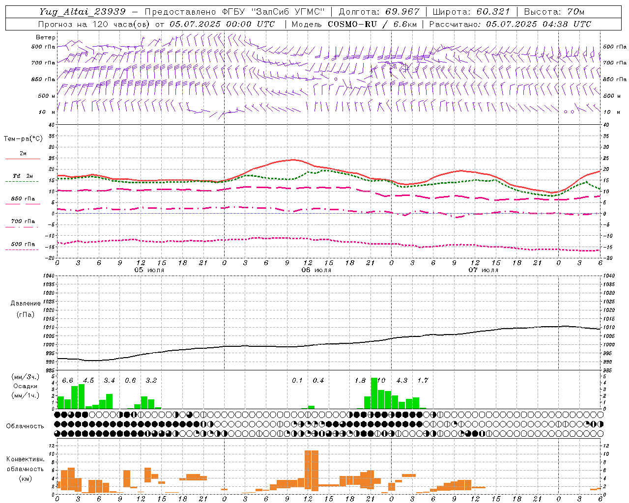629x503 pixels.
Task: Click the calculated time 04:38 UTC
Action: [x=563, y=24]
